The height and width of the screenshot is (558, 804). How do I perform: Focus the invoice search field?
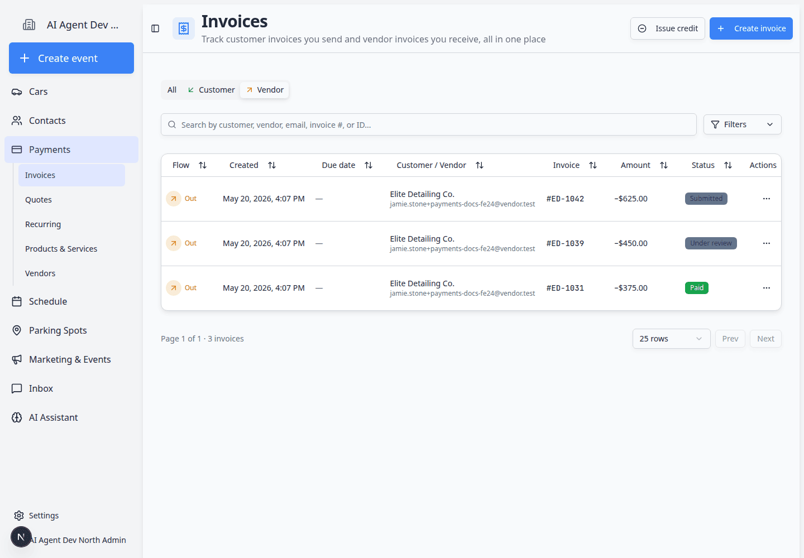(x=429, y=124)
